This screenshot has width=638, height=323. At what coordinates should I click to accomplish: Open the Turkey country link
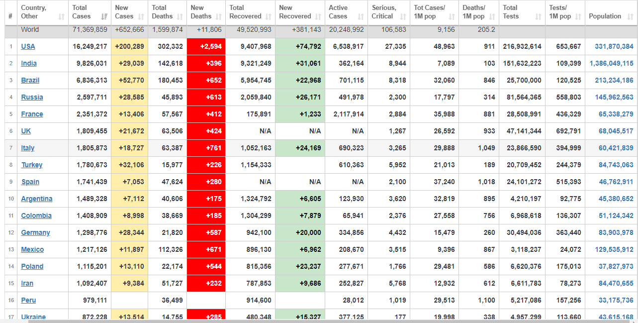coord(32,165)
